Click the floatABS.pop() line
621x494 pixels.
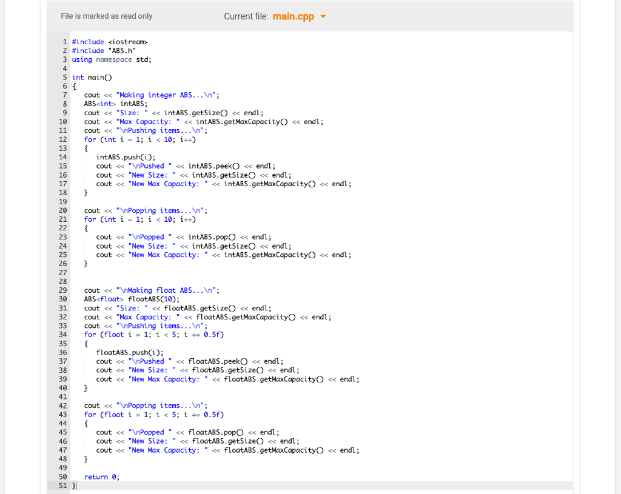188,432
